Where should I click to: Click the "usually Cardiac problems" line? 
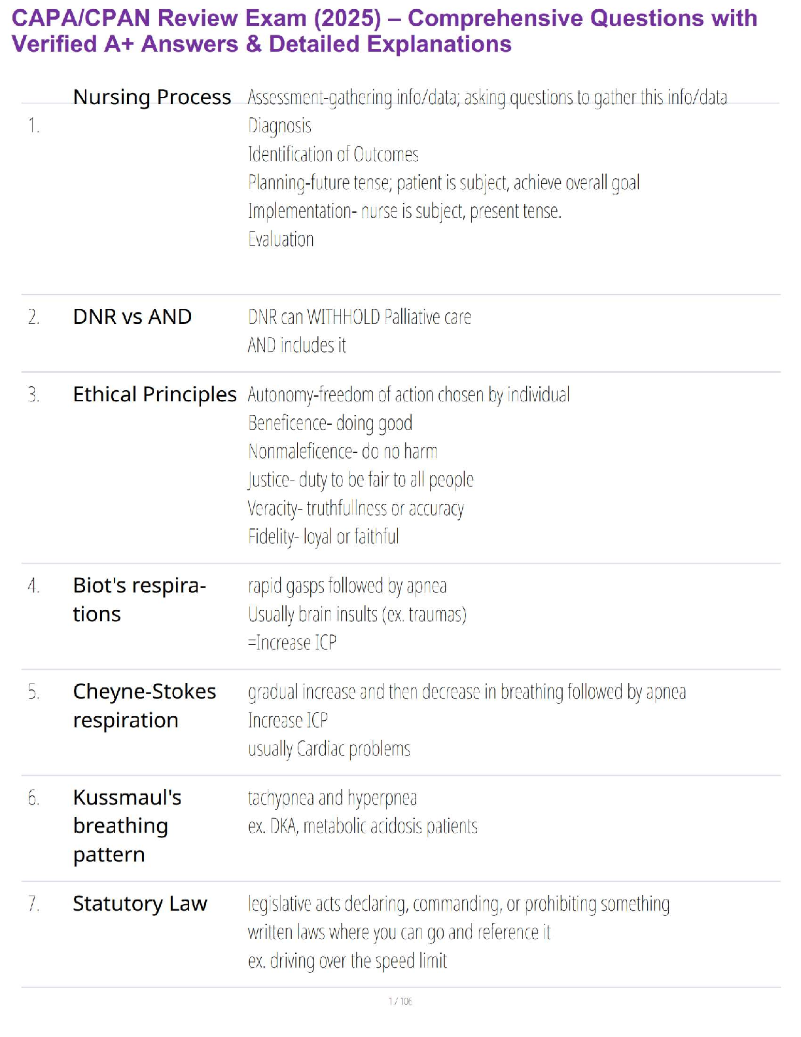tap(329, 749)
